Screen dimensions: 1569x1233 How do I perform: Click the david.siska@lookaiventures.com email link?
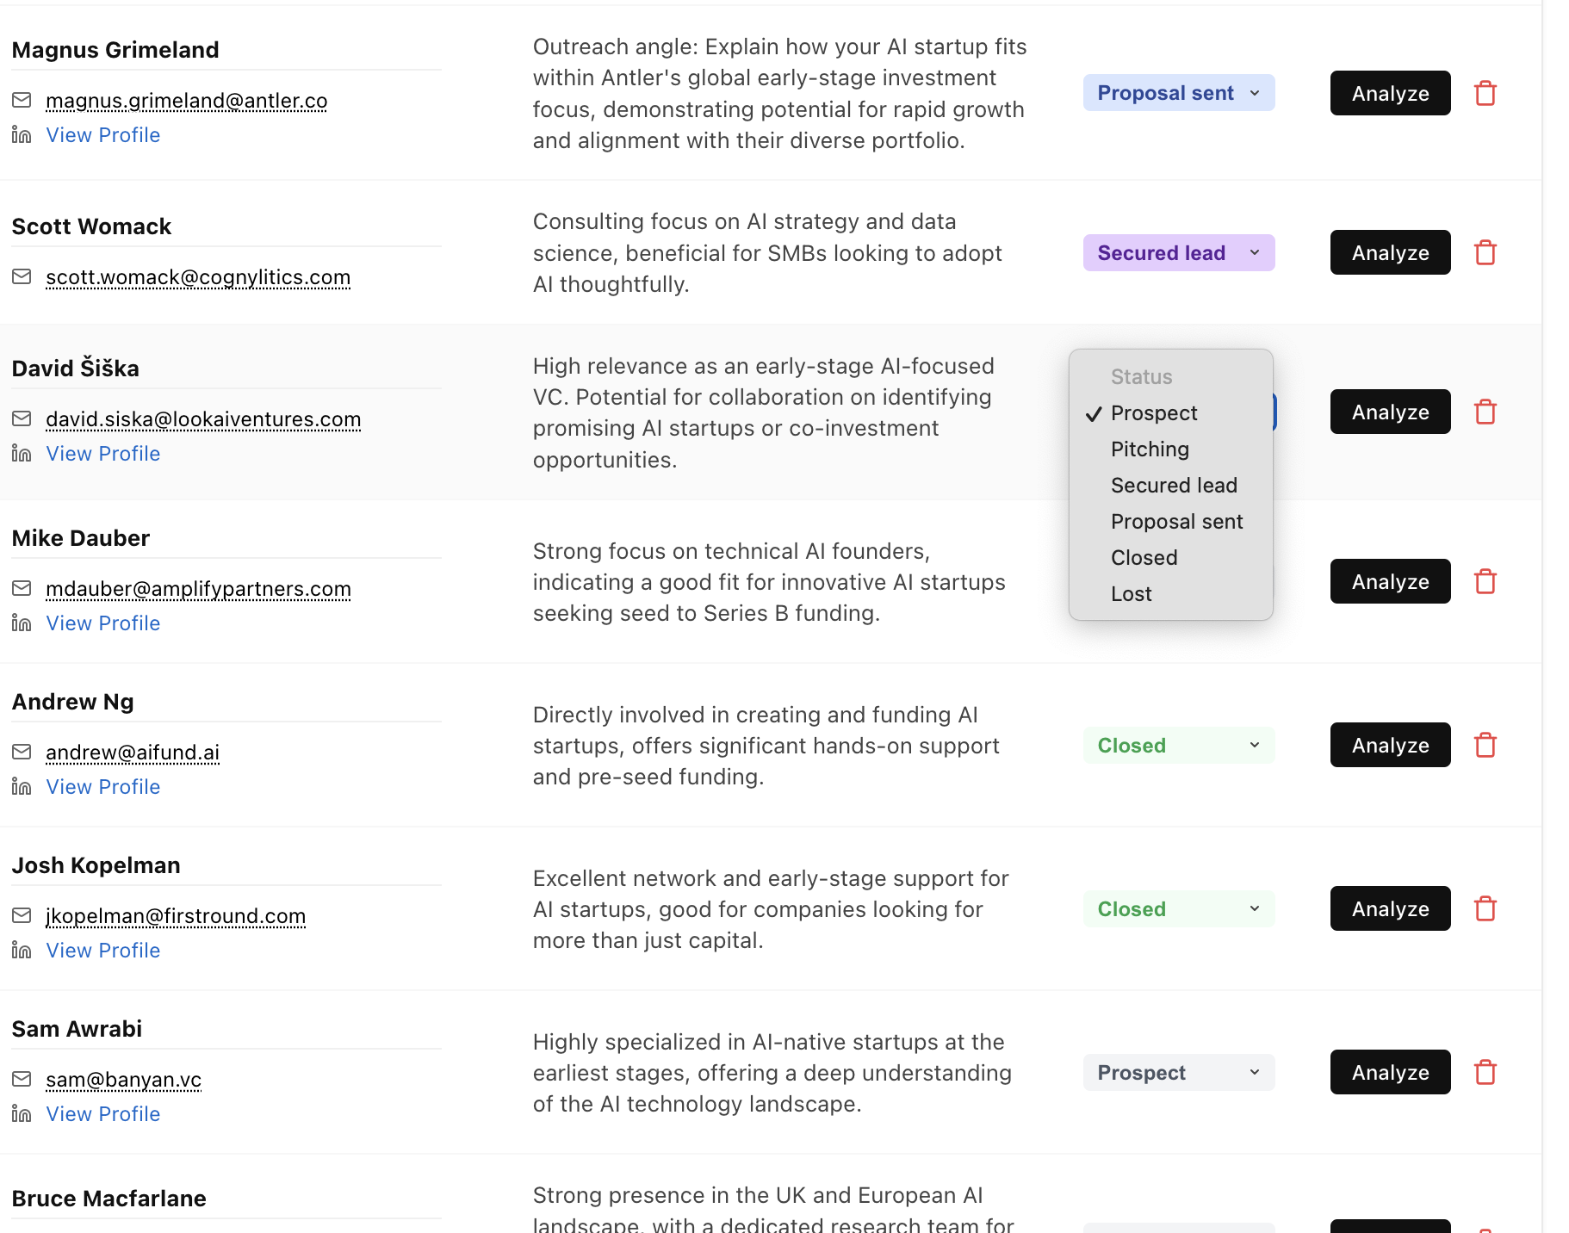[x=203, y=419]
